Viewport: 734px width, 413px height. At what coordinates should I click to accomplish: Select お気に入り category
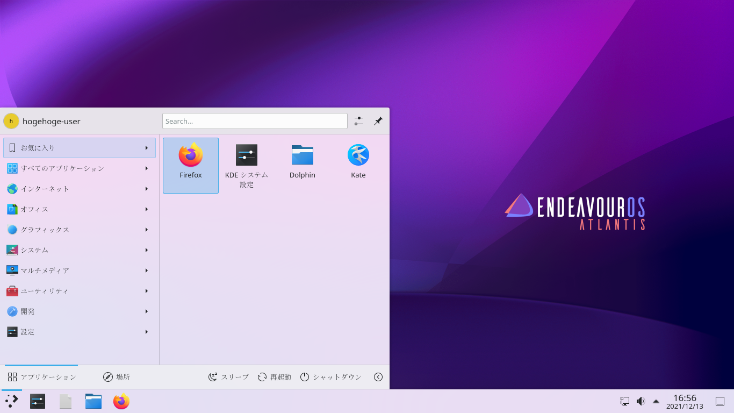(80, 148)
